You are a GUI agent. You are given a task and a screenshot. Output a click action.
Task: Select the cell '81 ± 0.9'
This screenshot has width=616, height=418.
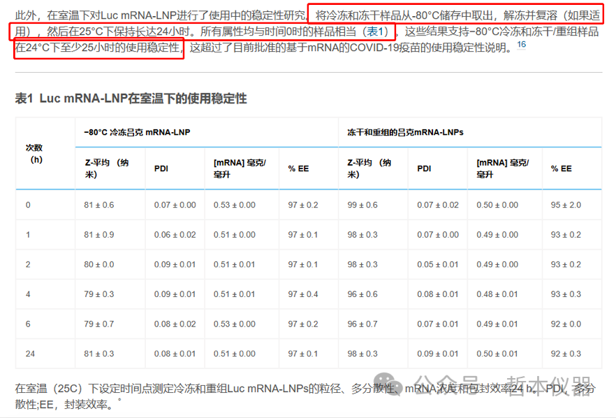pos(99,235)
